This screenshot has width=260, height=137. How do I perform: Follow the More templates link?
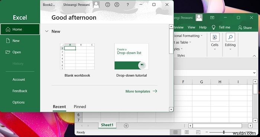click(141, 91)
